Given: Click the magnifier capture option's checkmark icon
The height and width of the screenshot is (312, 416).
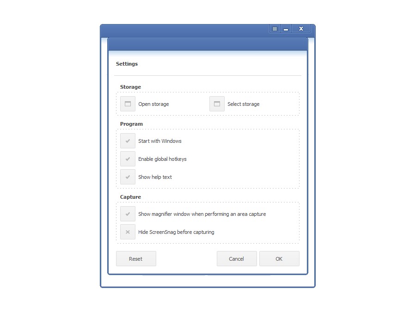Looking at the screenshot, I should (x=128, y=214).
